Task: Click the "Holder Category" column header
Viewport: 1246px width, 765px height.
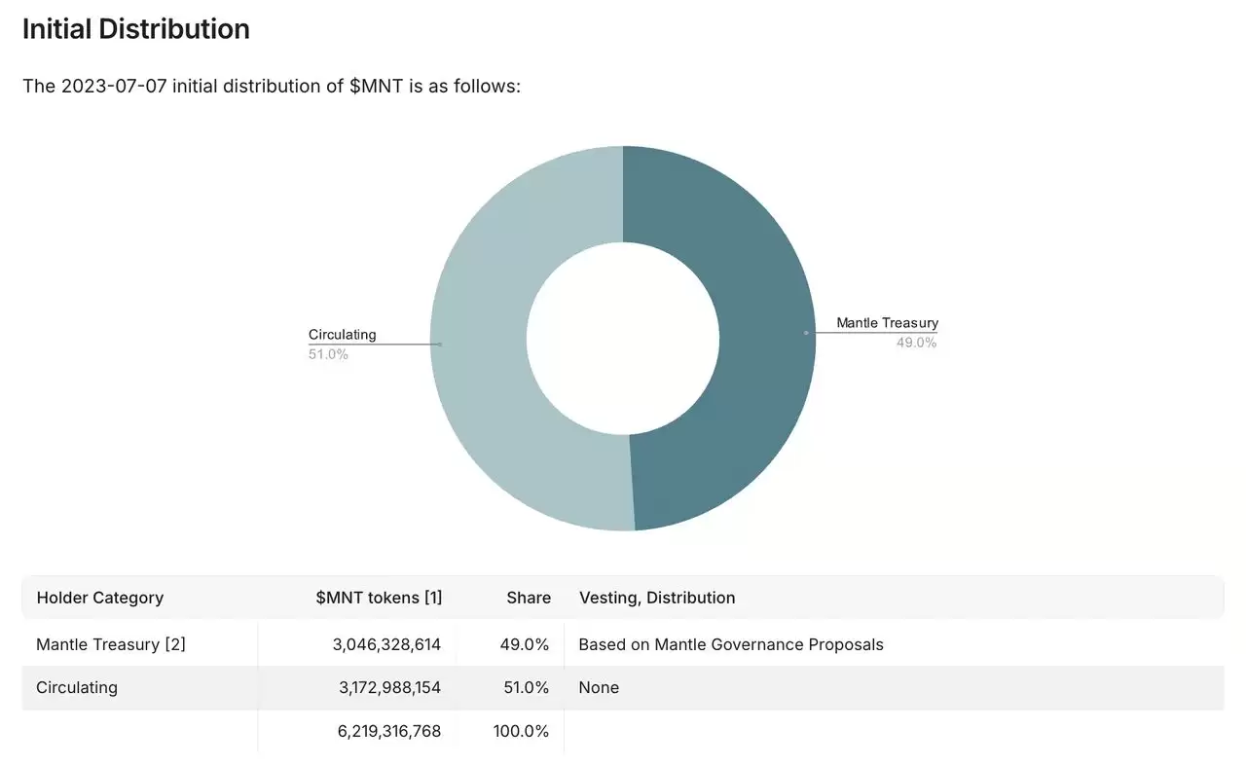Action: coord(100,598)
